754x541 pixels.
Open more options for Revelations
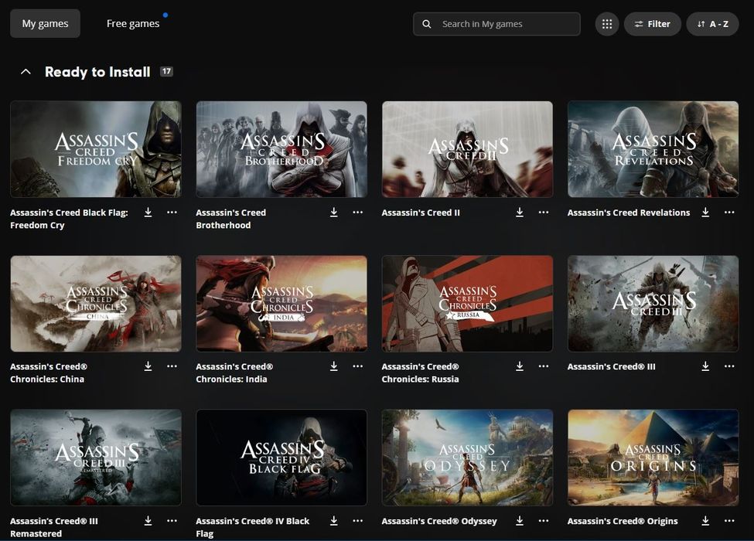729,213
